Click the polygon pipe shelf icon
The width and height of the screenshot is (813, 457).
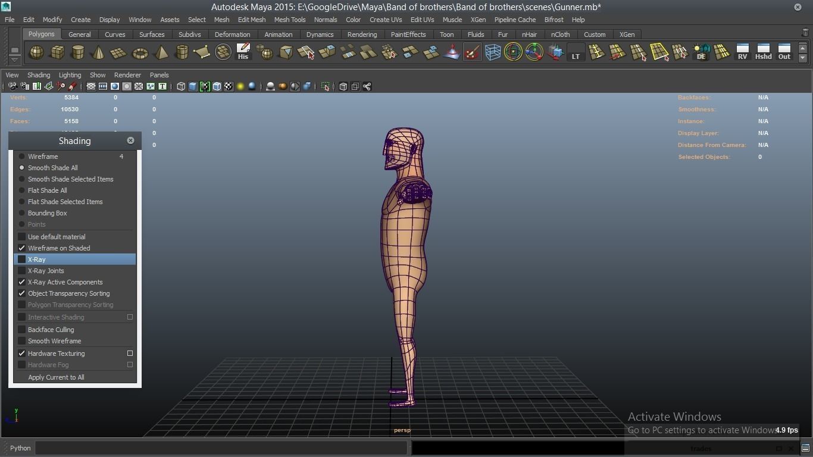point(182,52)
